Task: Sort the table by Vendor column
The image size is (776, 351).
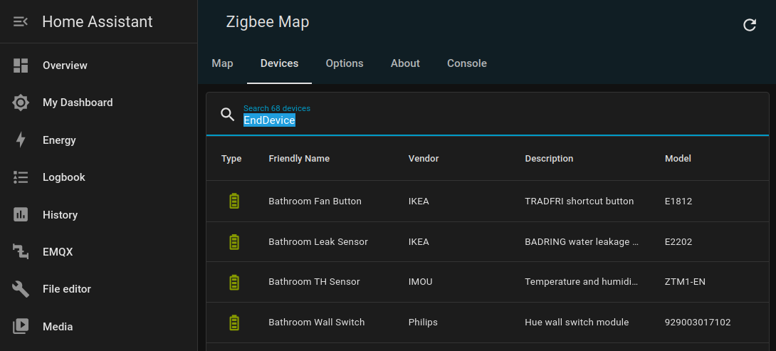Action: 424,159
